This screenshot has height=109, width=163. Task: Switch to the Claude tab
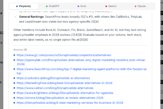pyautogui.click(x=140, y=6)
